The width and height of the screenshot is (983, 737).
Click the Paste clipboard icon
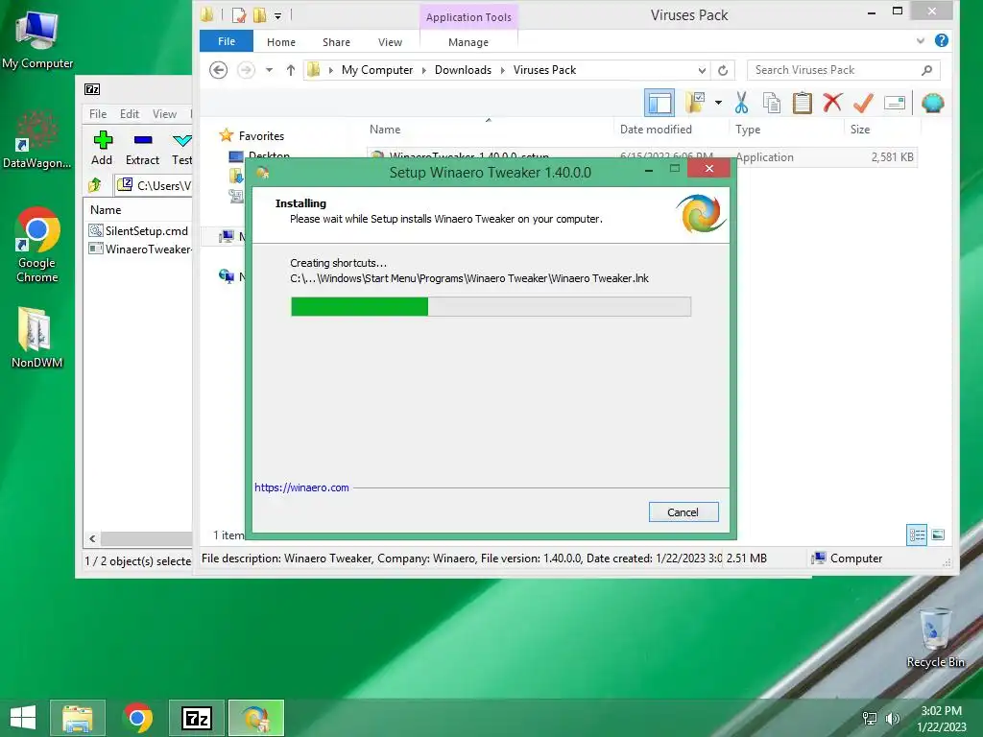[802, 103]
